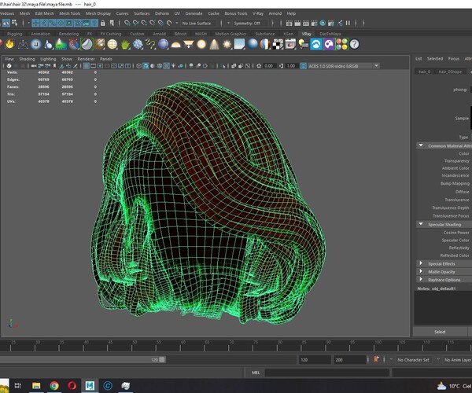Toggle the pause viewport button
Screen dimensions: 472x393
[x=348, y=23]
